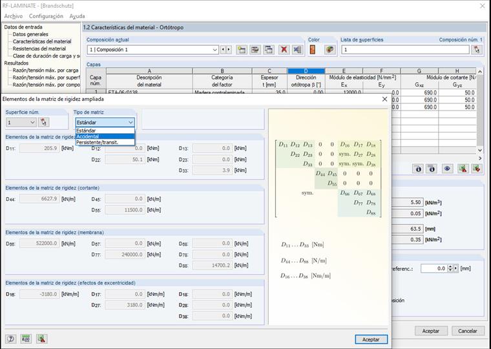Select Accidental in the matrix type list
Image resolution: width=491 pixels, height=349 pixels.
[x=105, y=136]
